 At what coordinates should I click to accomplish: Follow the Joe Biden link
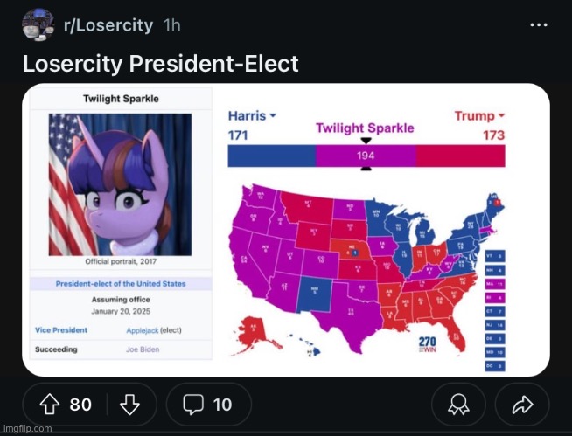click(x=142, y=349)
